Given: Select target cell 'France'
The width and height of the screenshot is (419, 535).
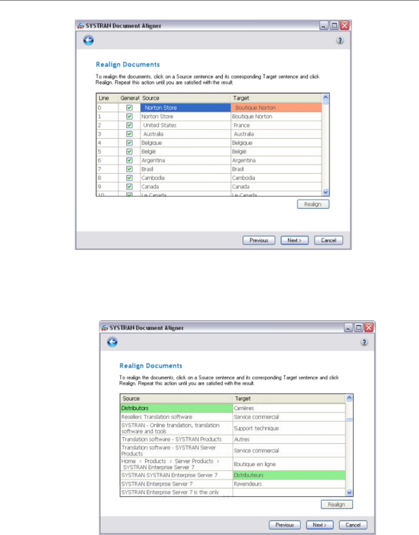Looking at the screenshot, I should pos(276,125).
